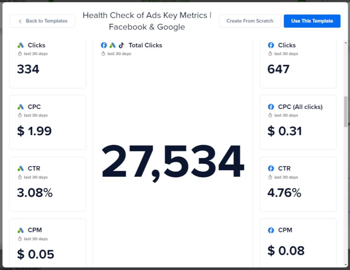Click Google Ads icon in Total Clicks header

point(112,45)
